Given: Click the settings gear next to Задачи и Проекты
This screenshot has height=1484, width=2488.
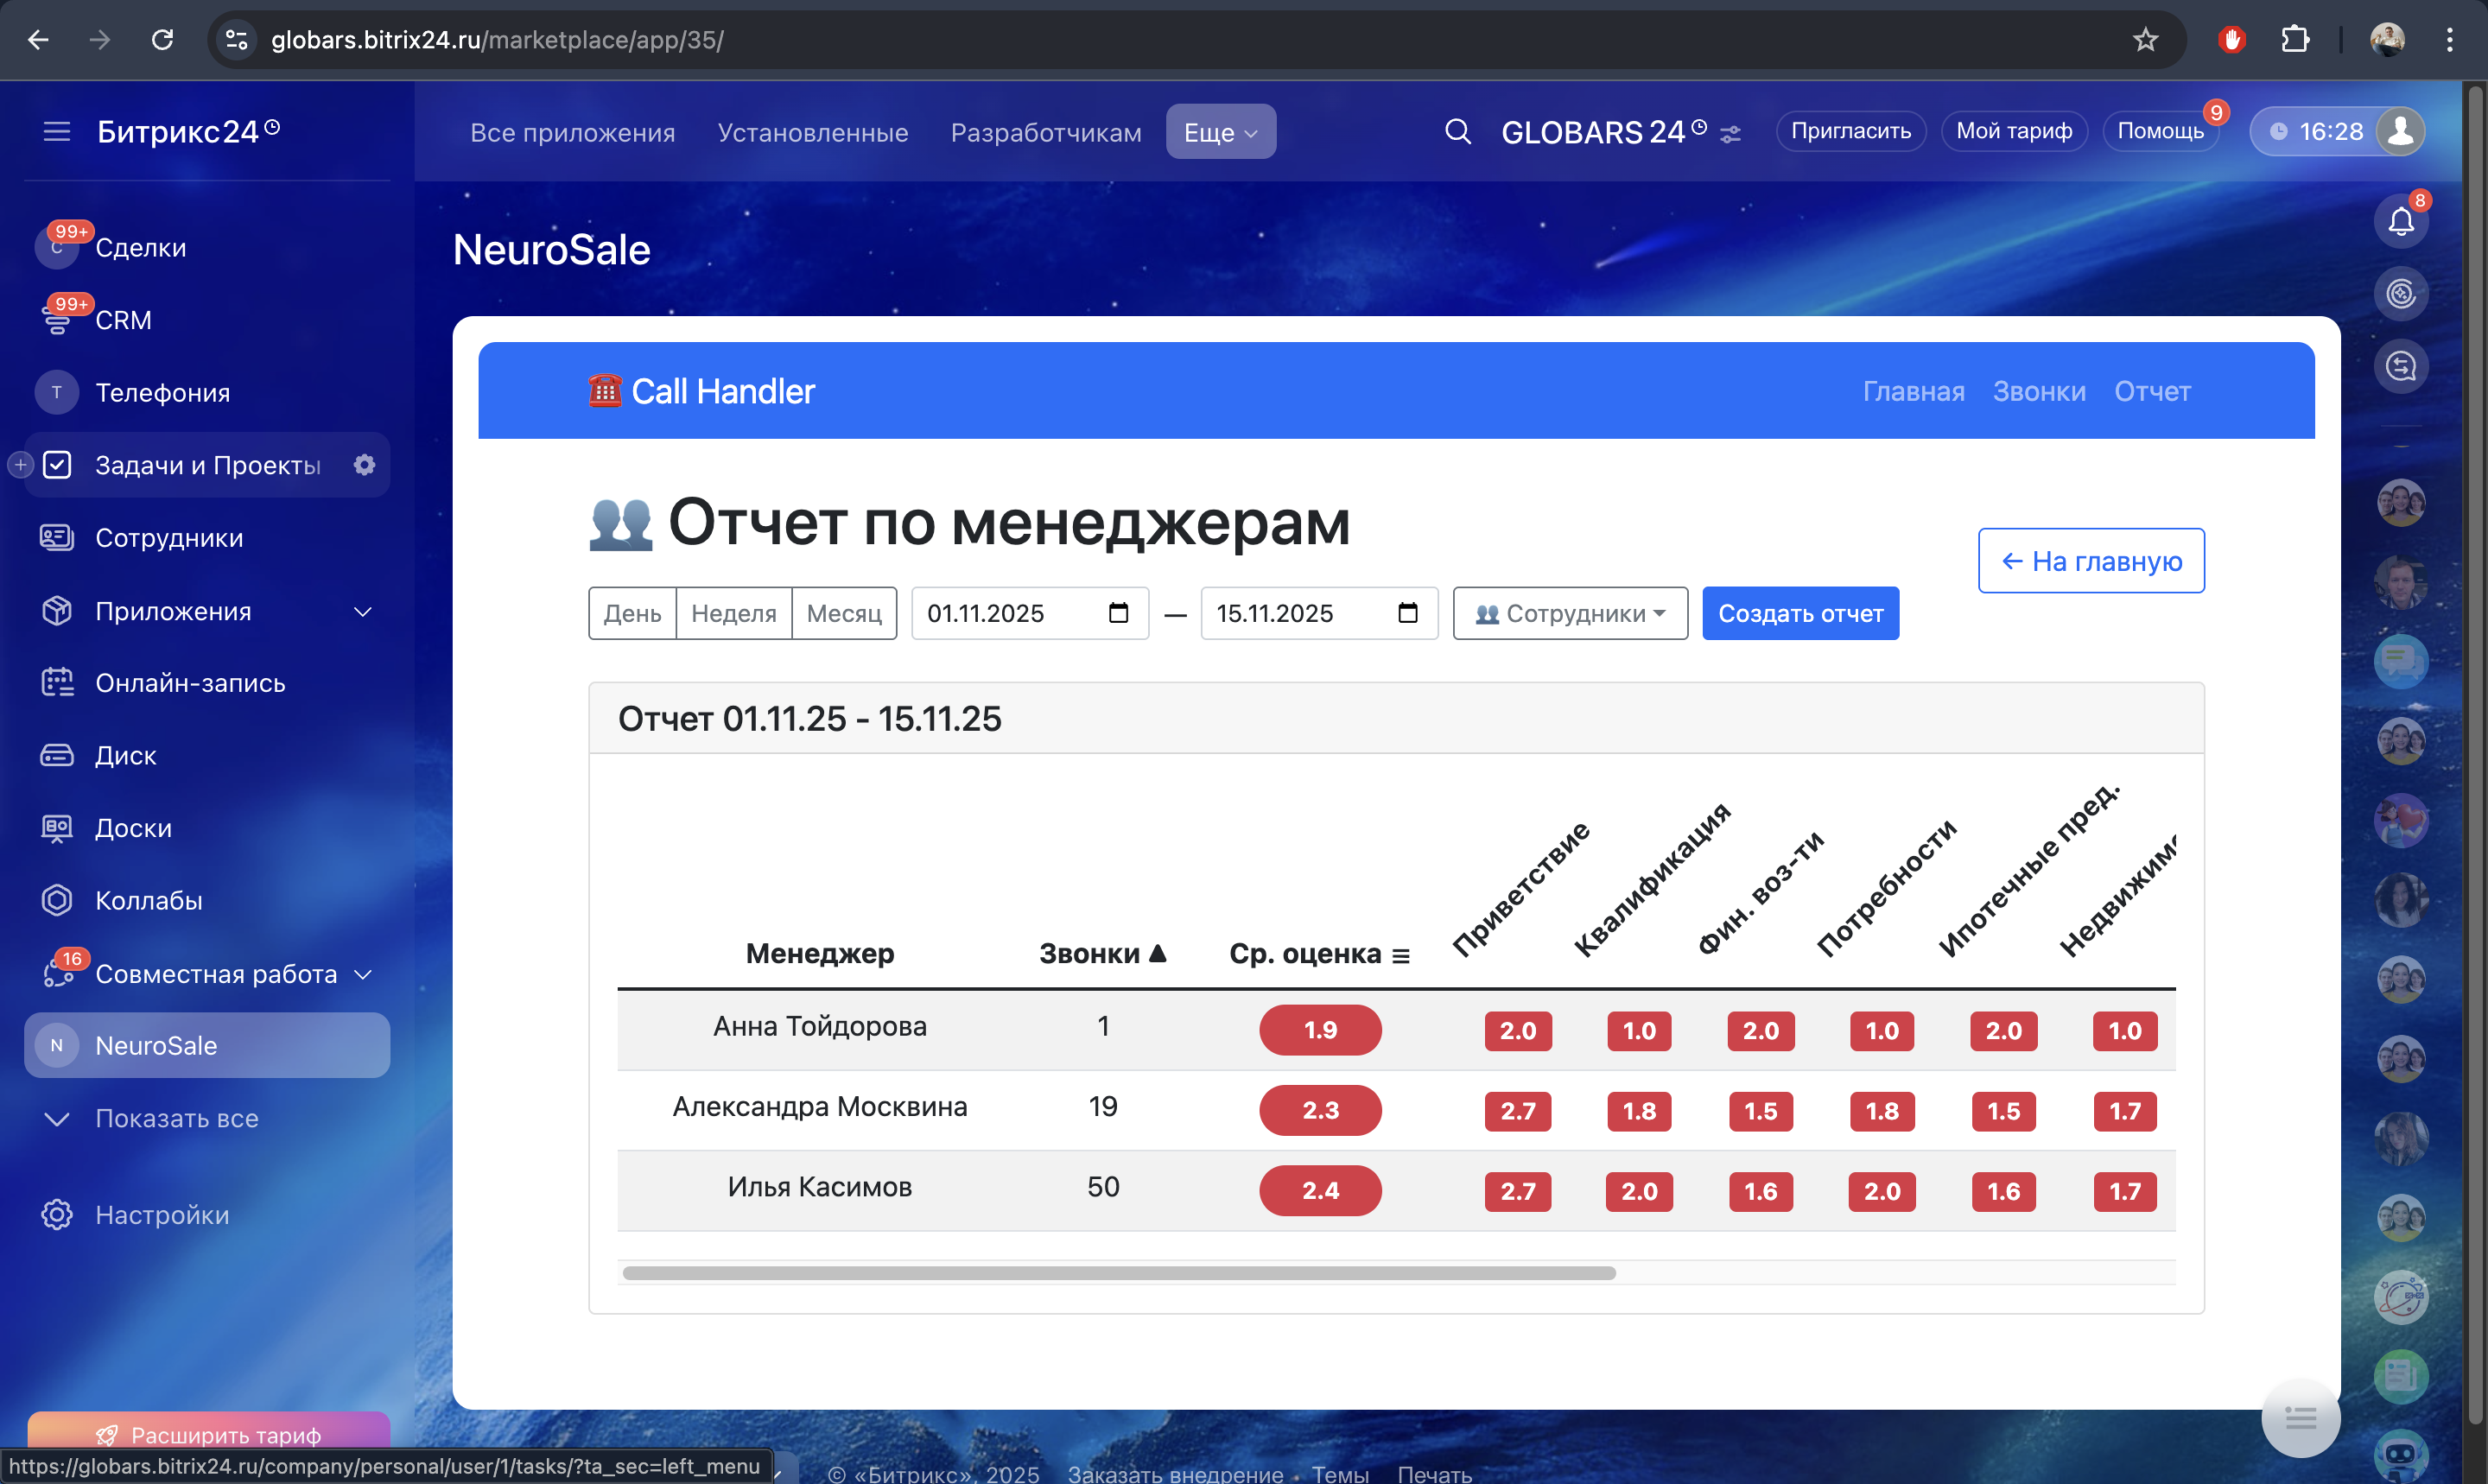Looking at the screenshot, I should click(364, 465).
